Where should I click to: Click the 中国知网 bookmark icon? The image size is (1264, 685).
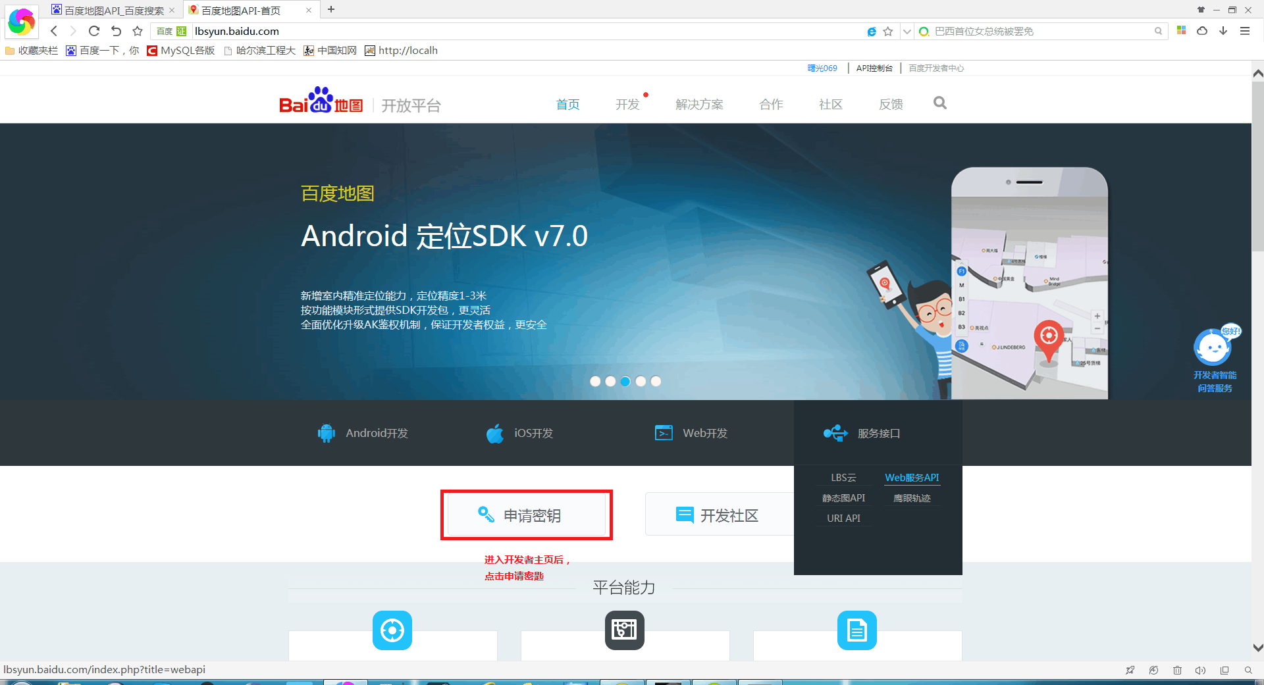click(x=308, y=50)
